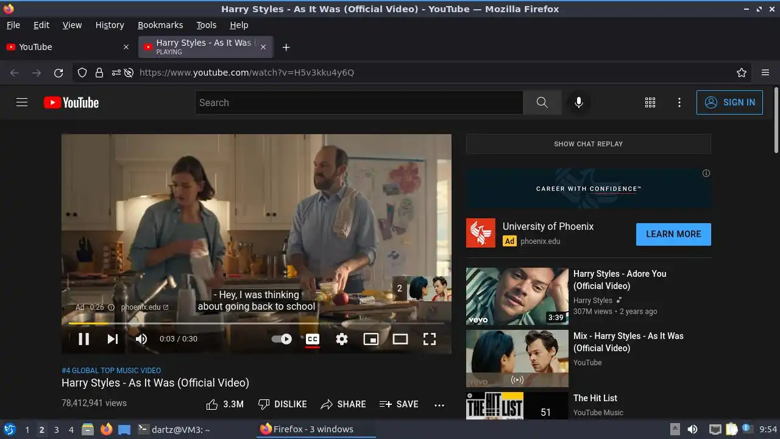The image size is (780, 439).
Task: Open The Hit List playlist thumbnail
Action: pos(517,405)
